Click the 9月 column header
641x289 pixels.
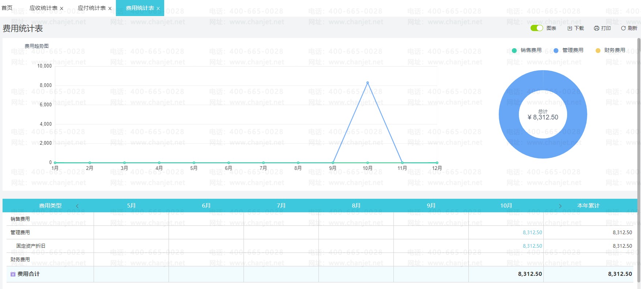click(x=431, y=206)
